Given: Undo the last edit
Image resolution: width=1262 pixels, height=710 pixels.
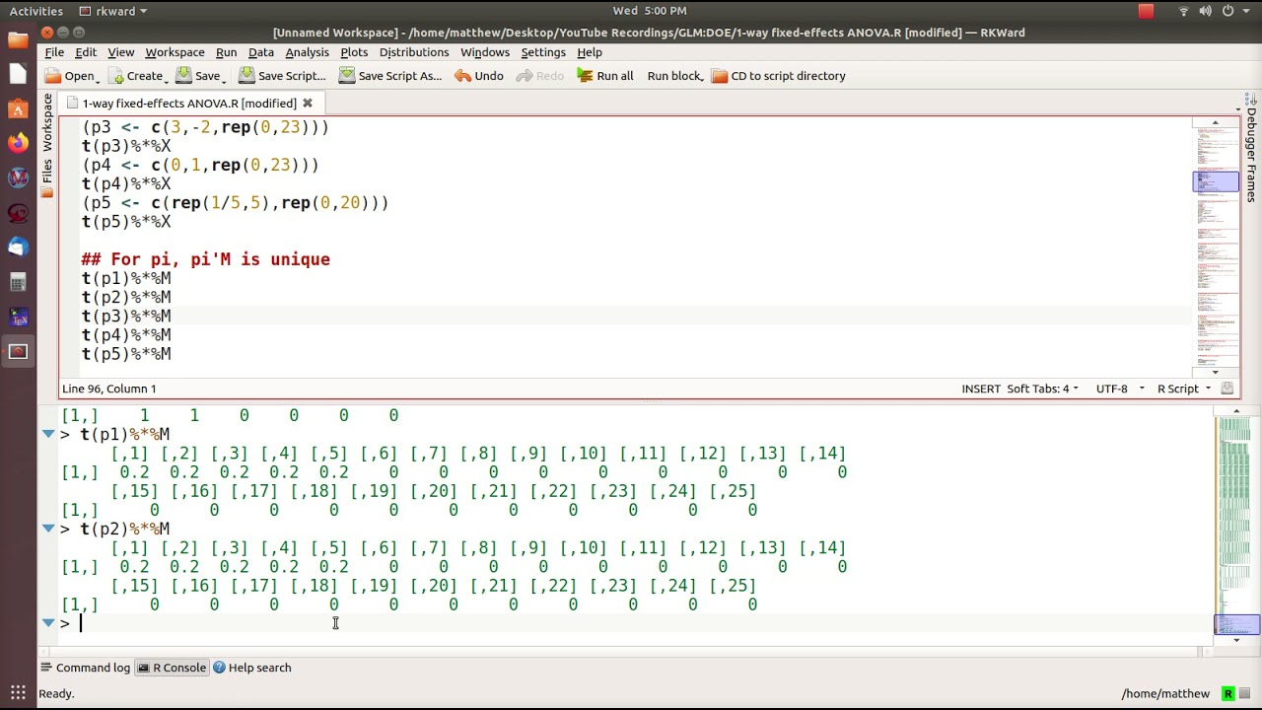Looking at the screenshot, I should [x=479, y=76].
